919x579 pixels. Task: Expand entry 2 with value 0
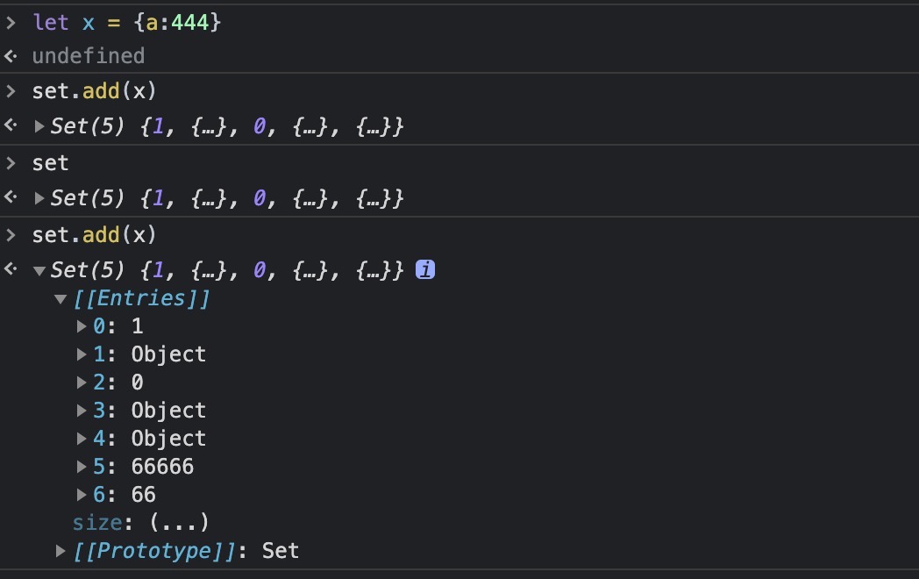pyautogui.click(x=82, y=383)
